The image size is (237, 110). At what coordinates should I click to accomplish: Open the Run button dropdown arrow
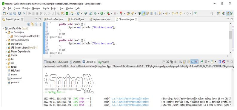pos(105,13)
